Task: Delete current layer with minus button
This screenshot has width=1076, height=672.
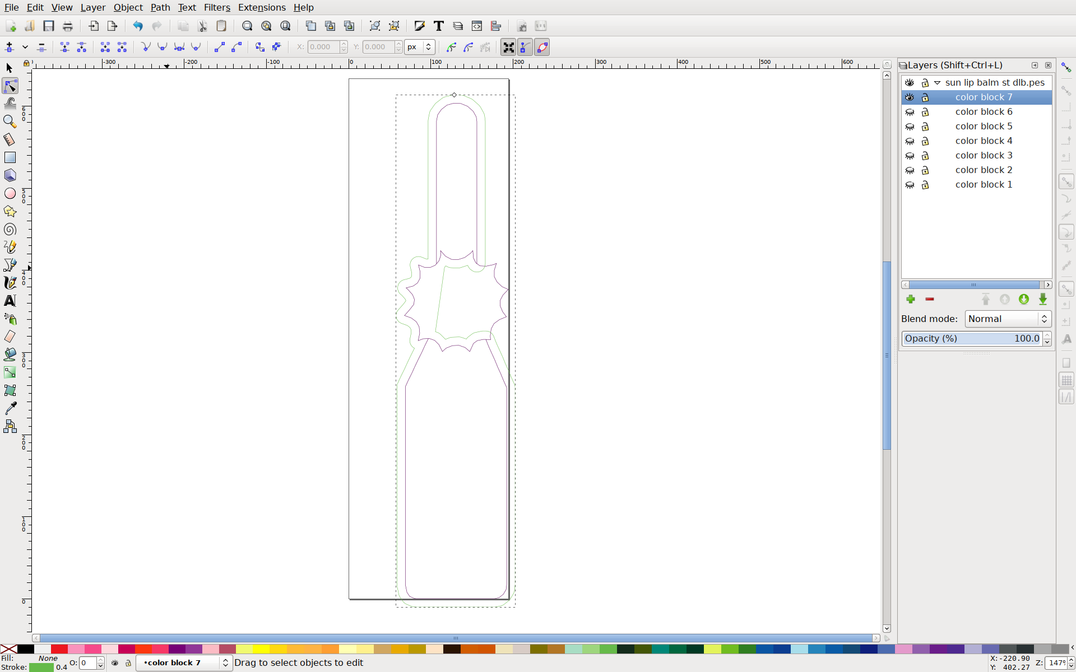Action: click(930, 300)
